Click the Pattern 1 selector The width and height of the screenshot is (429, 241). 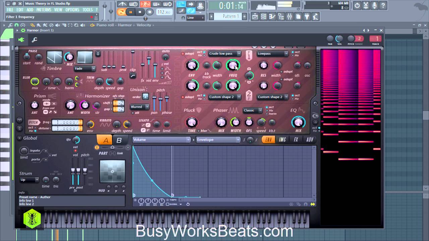pyautogui.click(x=231, y=16)
